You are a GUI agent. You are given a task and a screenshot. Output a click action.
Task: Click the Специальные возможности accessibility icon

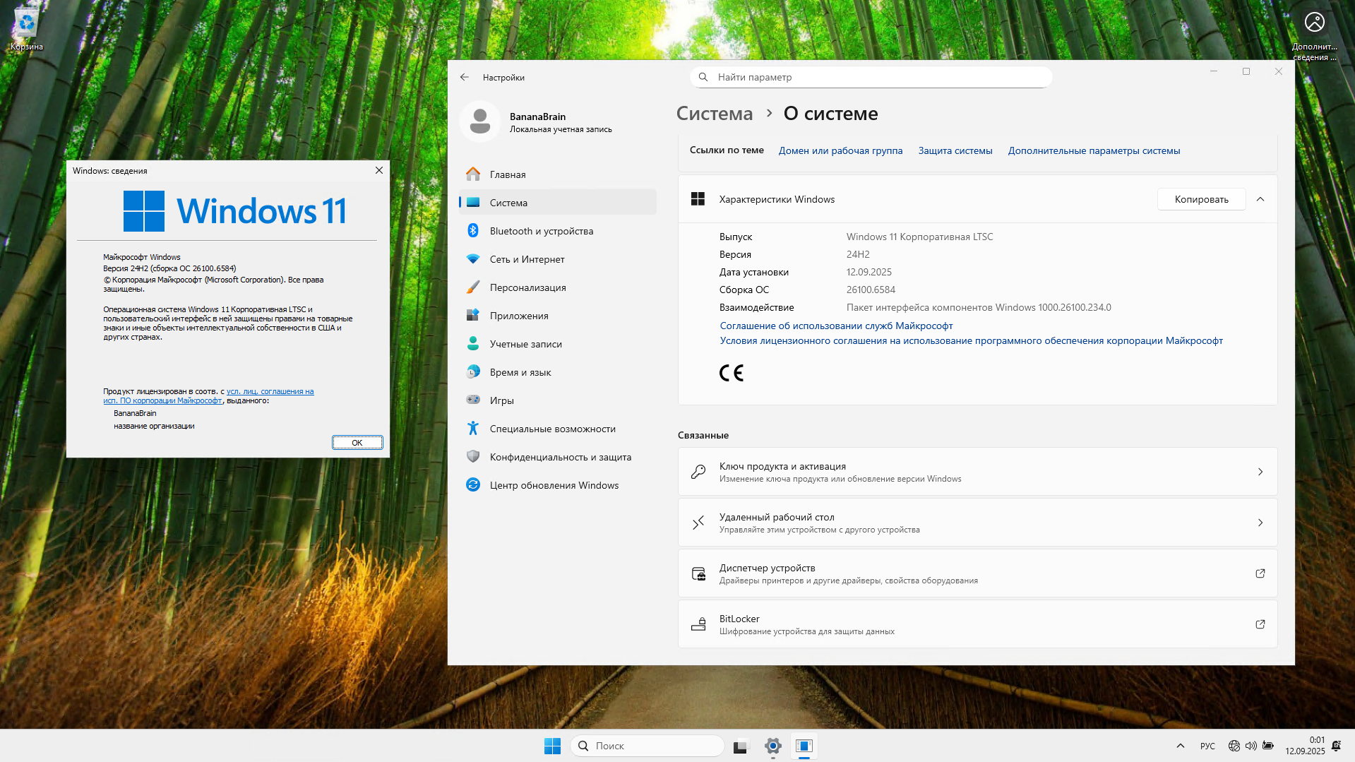tap(473, 429)
